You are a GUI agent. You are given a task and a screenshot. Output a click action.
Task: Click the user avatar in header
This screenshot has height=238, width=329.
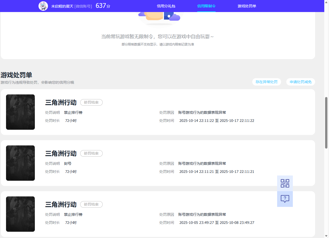point(43,6)
